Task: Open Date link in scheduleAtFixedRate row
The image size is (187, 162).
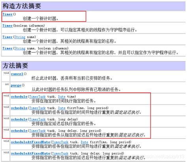Action: tap(84, 142)
